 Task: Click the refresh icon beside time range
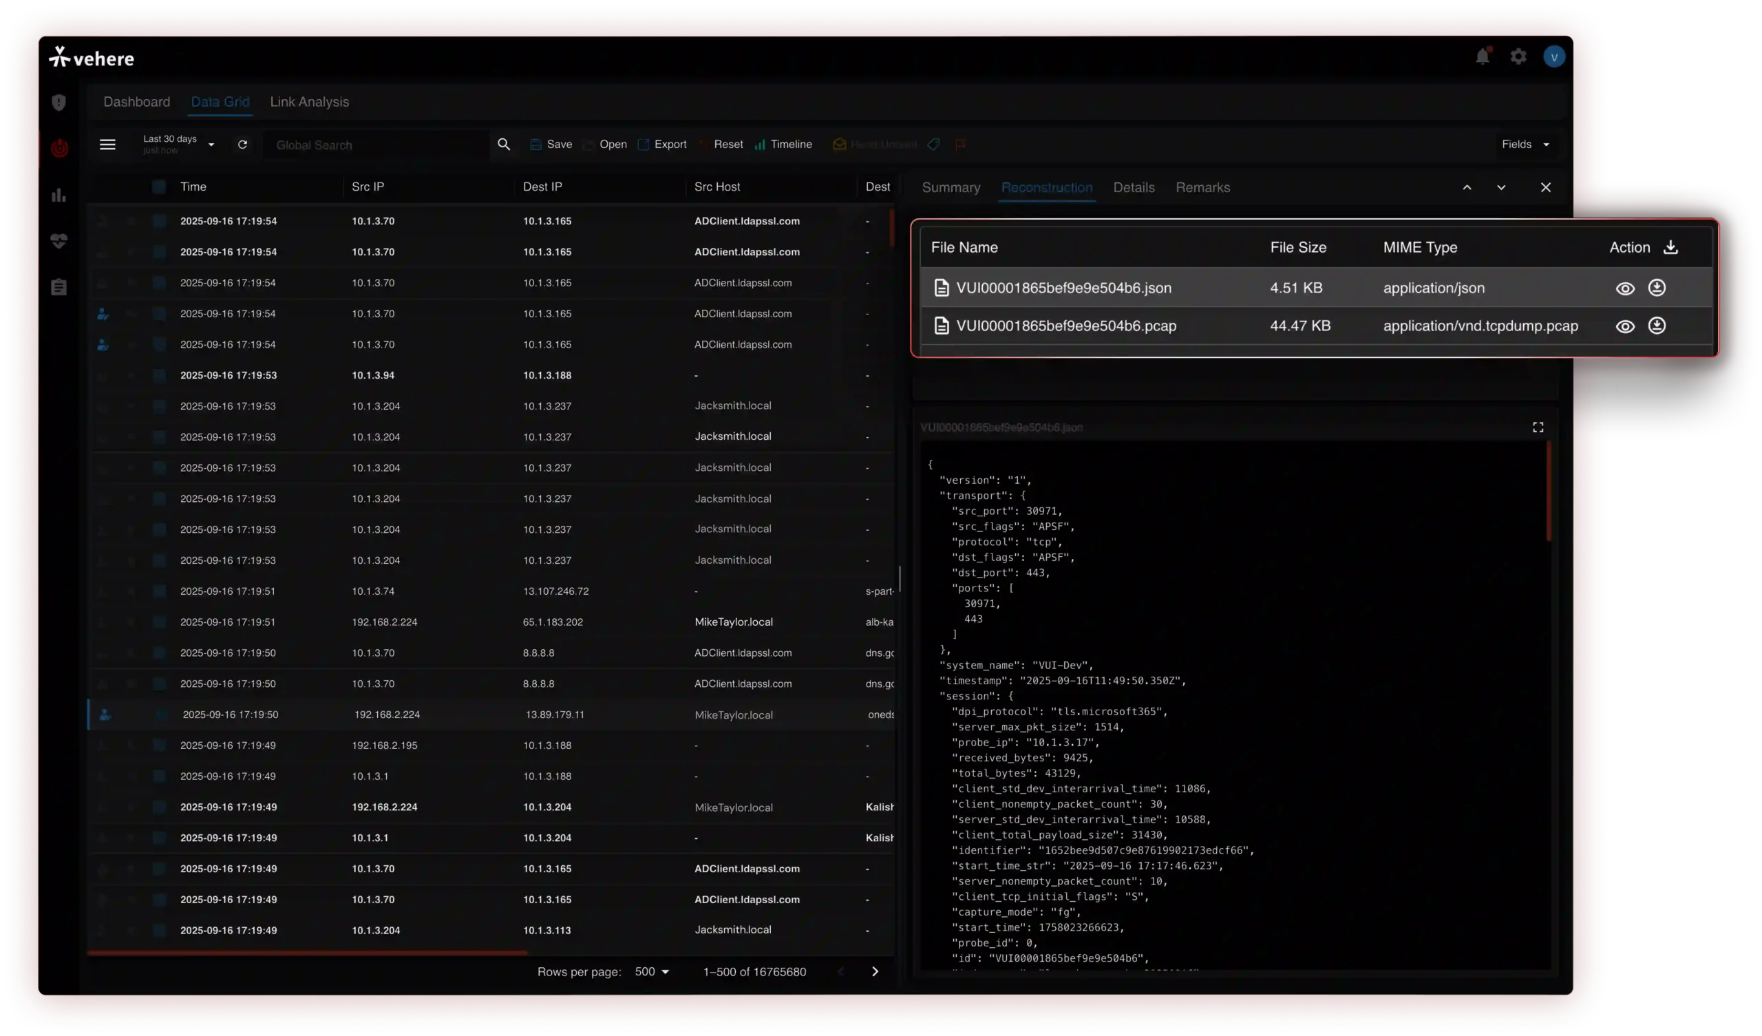[243, 144]
